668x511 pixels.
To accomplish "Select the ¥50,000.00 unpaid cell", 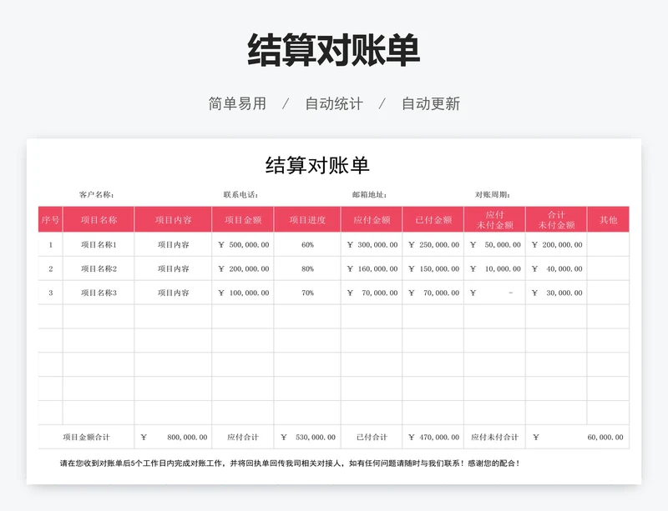I will click(494, 244).
